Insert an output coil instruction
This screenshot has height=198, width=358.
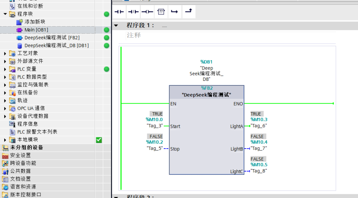click(x=147, y=12)
